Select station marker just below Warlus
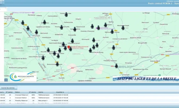 point(106,25)
